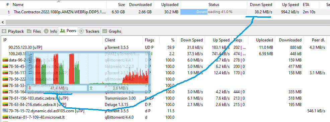
Task: Click the 41,4 MB/s download speed box
Action: [57, 88]
